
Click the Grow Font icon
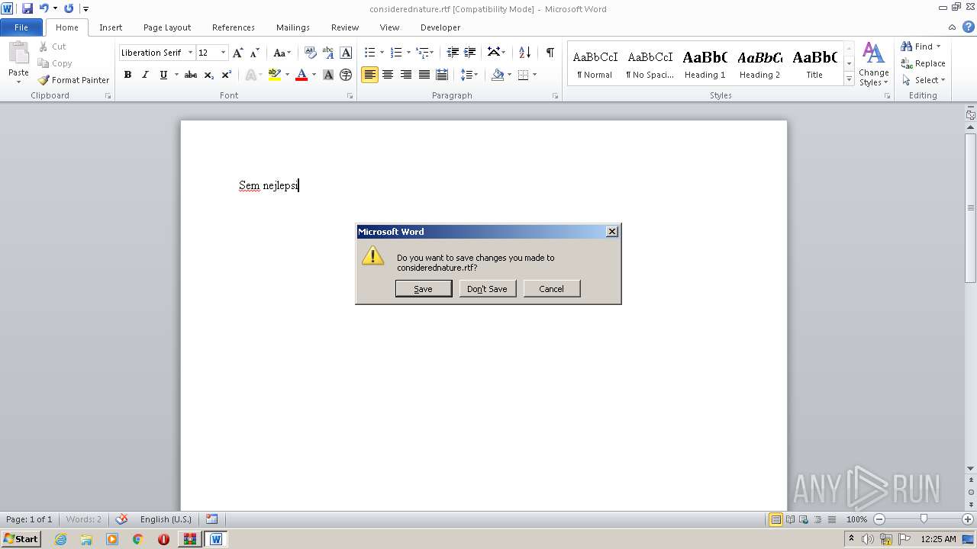click(238, 53)
